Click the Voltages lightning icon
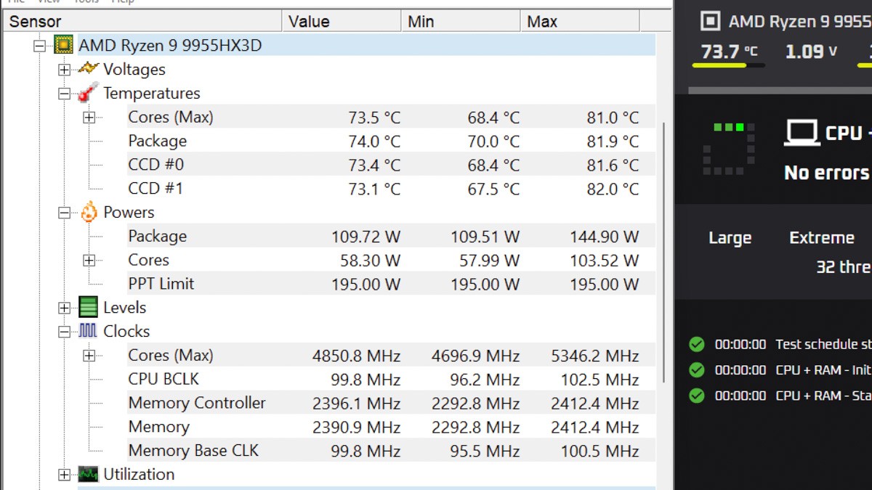Viewport: 872px width, 490px height. click(88, 68)
